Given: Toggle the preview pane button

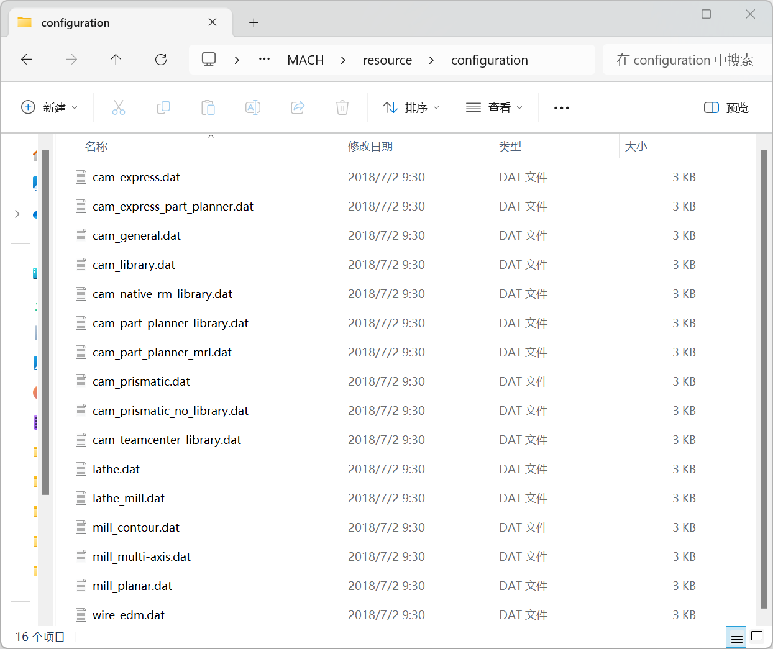Looking at the screenshot, I should (x=726, y=108).
